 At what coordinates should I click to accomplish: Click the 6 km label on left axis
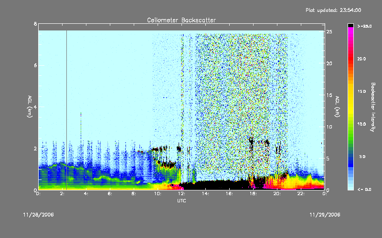pyautogui.click(x=35, y=65)
